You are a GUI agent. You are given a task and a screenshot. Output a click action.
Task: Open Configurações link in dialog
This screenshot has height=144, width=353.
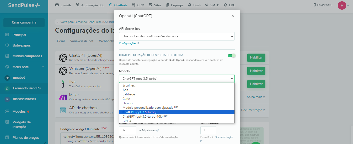pyautogui.click(x=129, y=43)
